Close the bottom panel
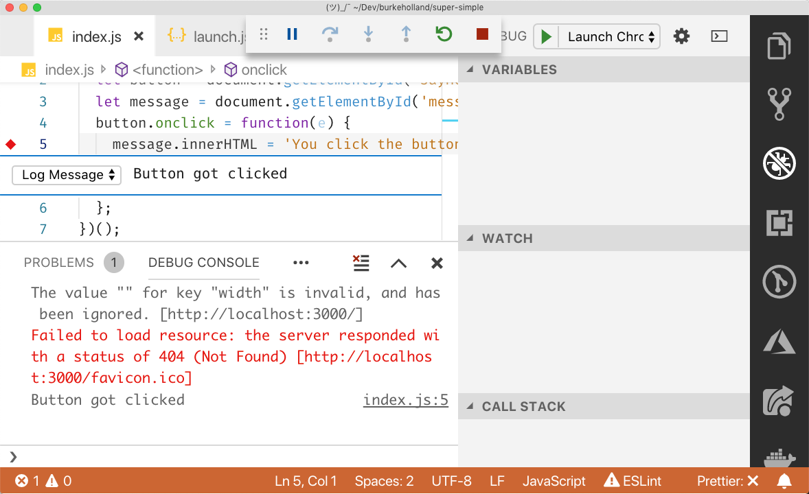 click(x=437, y=263)
